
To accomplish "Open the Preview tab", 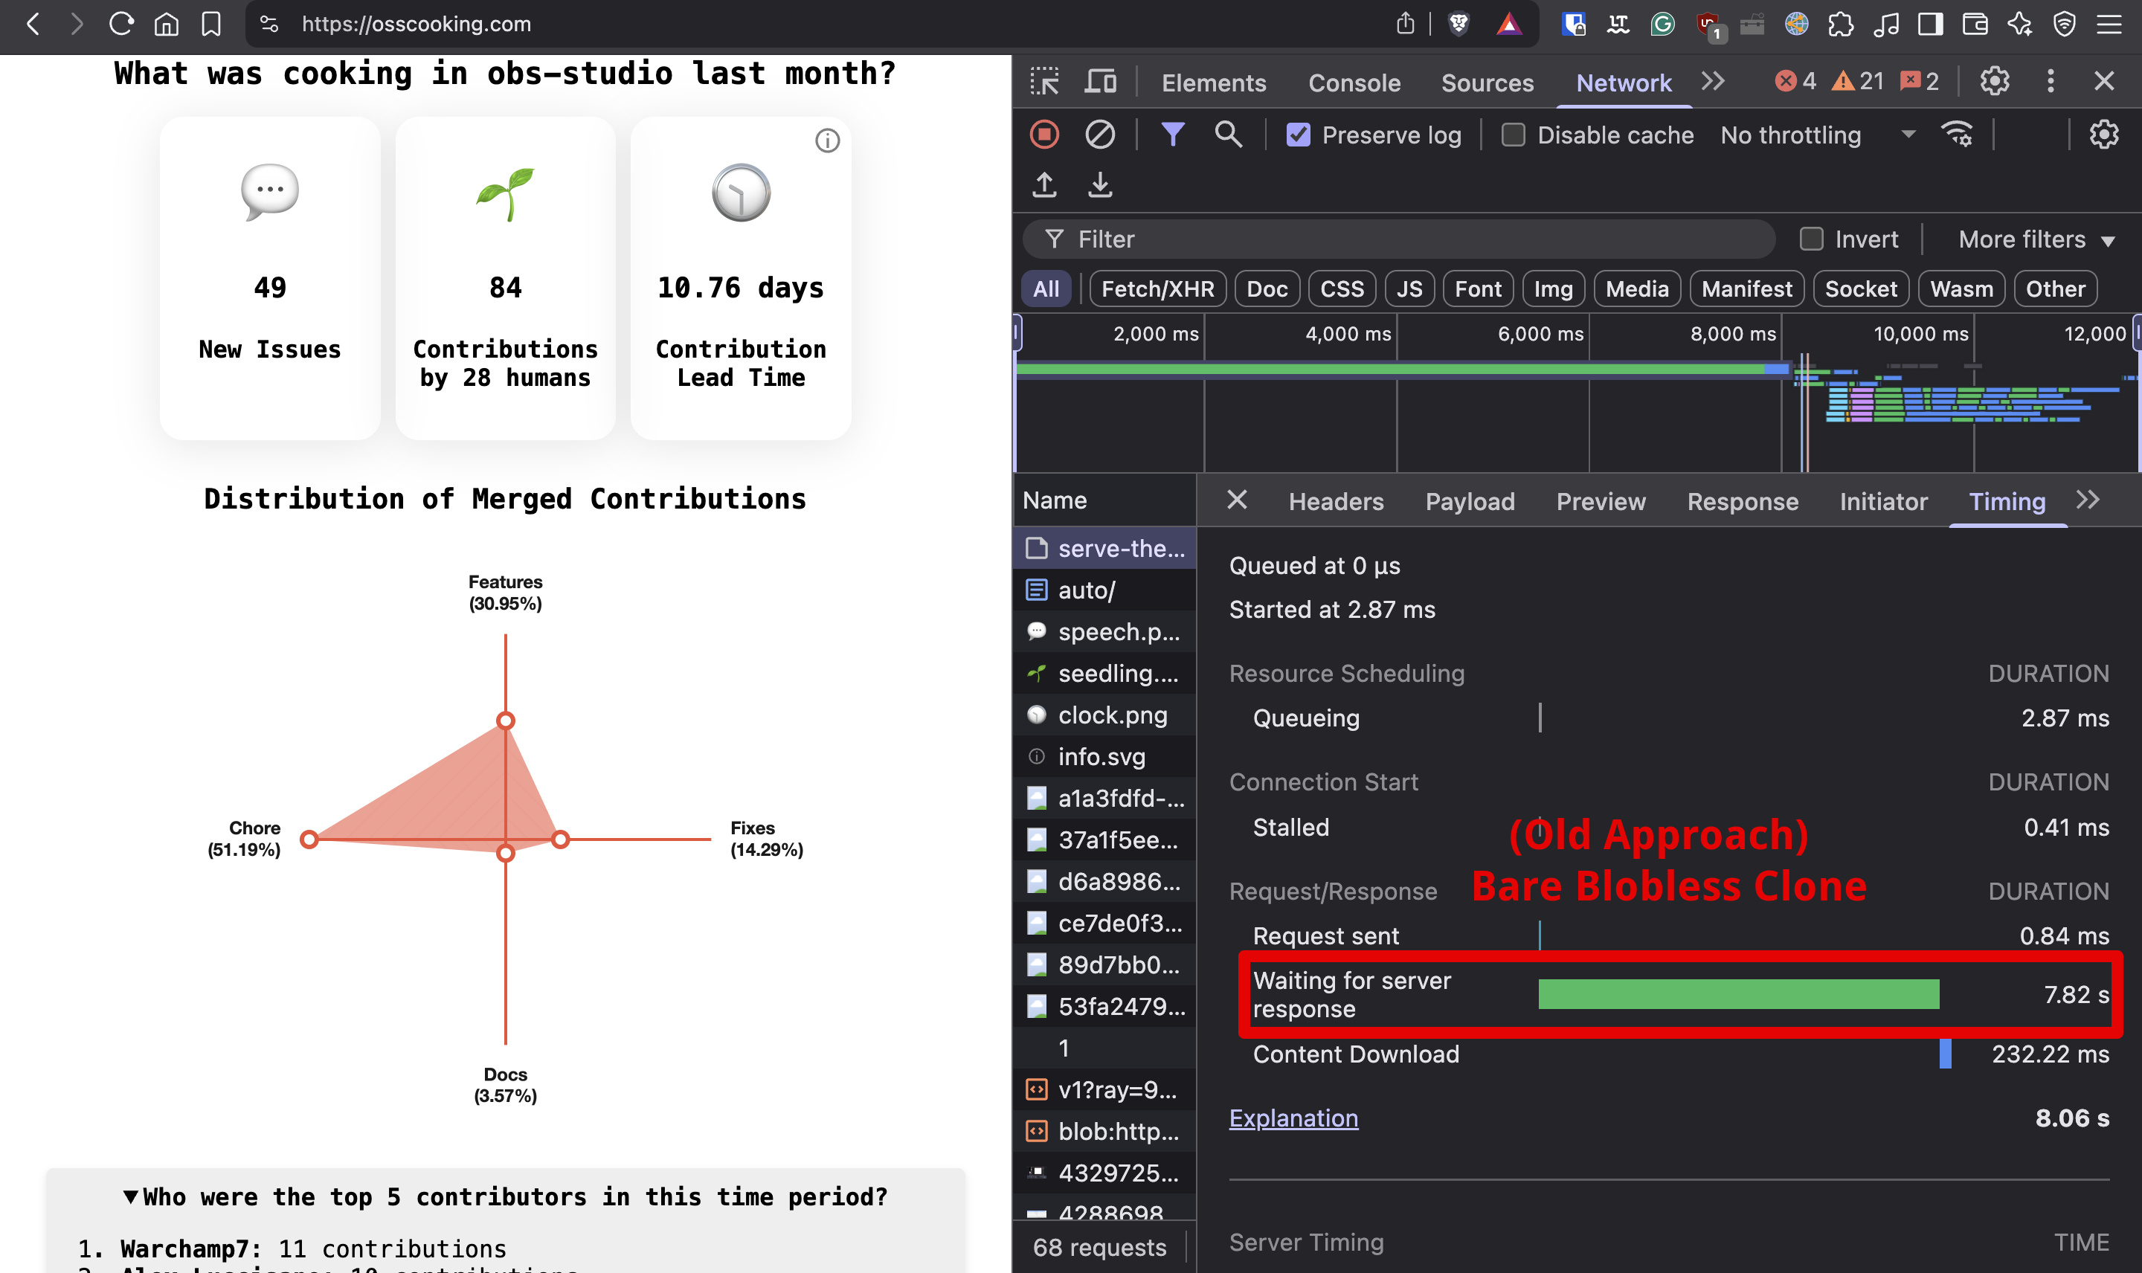I will point(1601,501).
